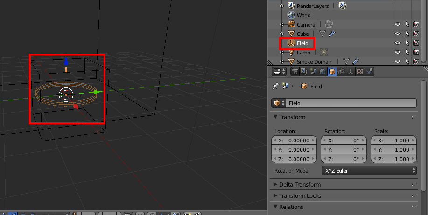Image resolution: width=428 pixels, height=215 pixels.
Task: Click the Scale Y value field
Action: tap(393, 150)
